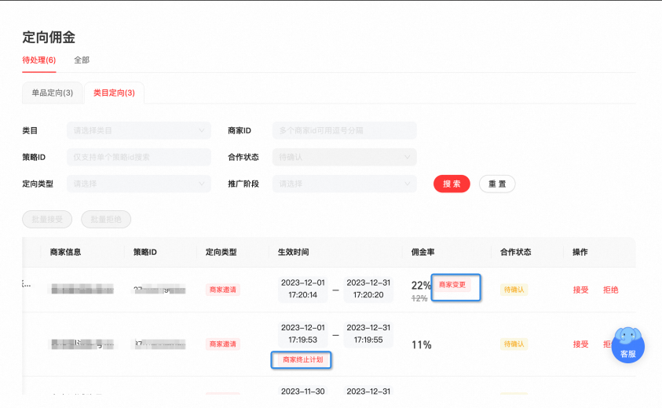Click the 商家终止计划 tag
The height and width of the screenshot is (408, 662).
302,359
